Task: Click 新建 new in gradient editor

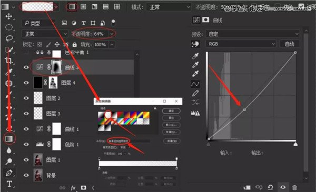Action: 172,141
